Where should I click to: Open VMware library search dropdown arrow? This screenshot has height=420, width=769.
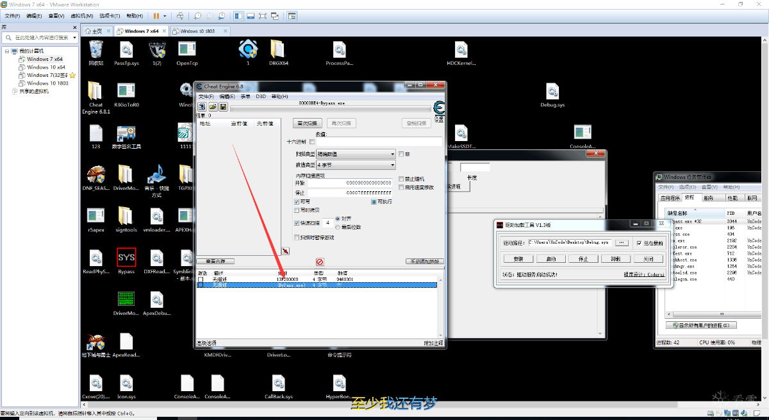74,37
